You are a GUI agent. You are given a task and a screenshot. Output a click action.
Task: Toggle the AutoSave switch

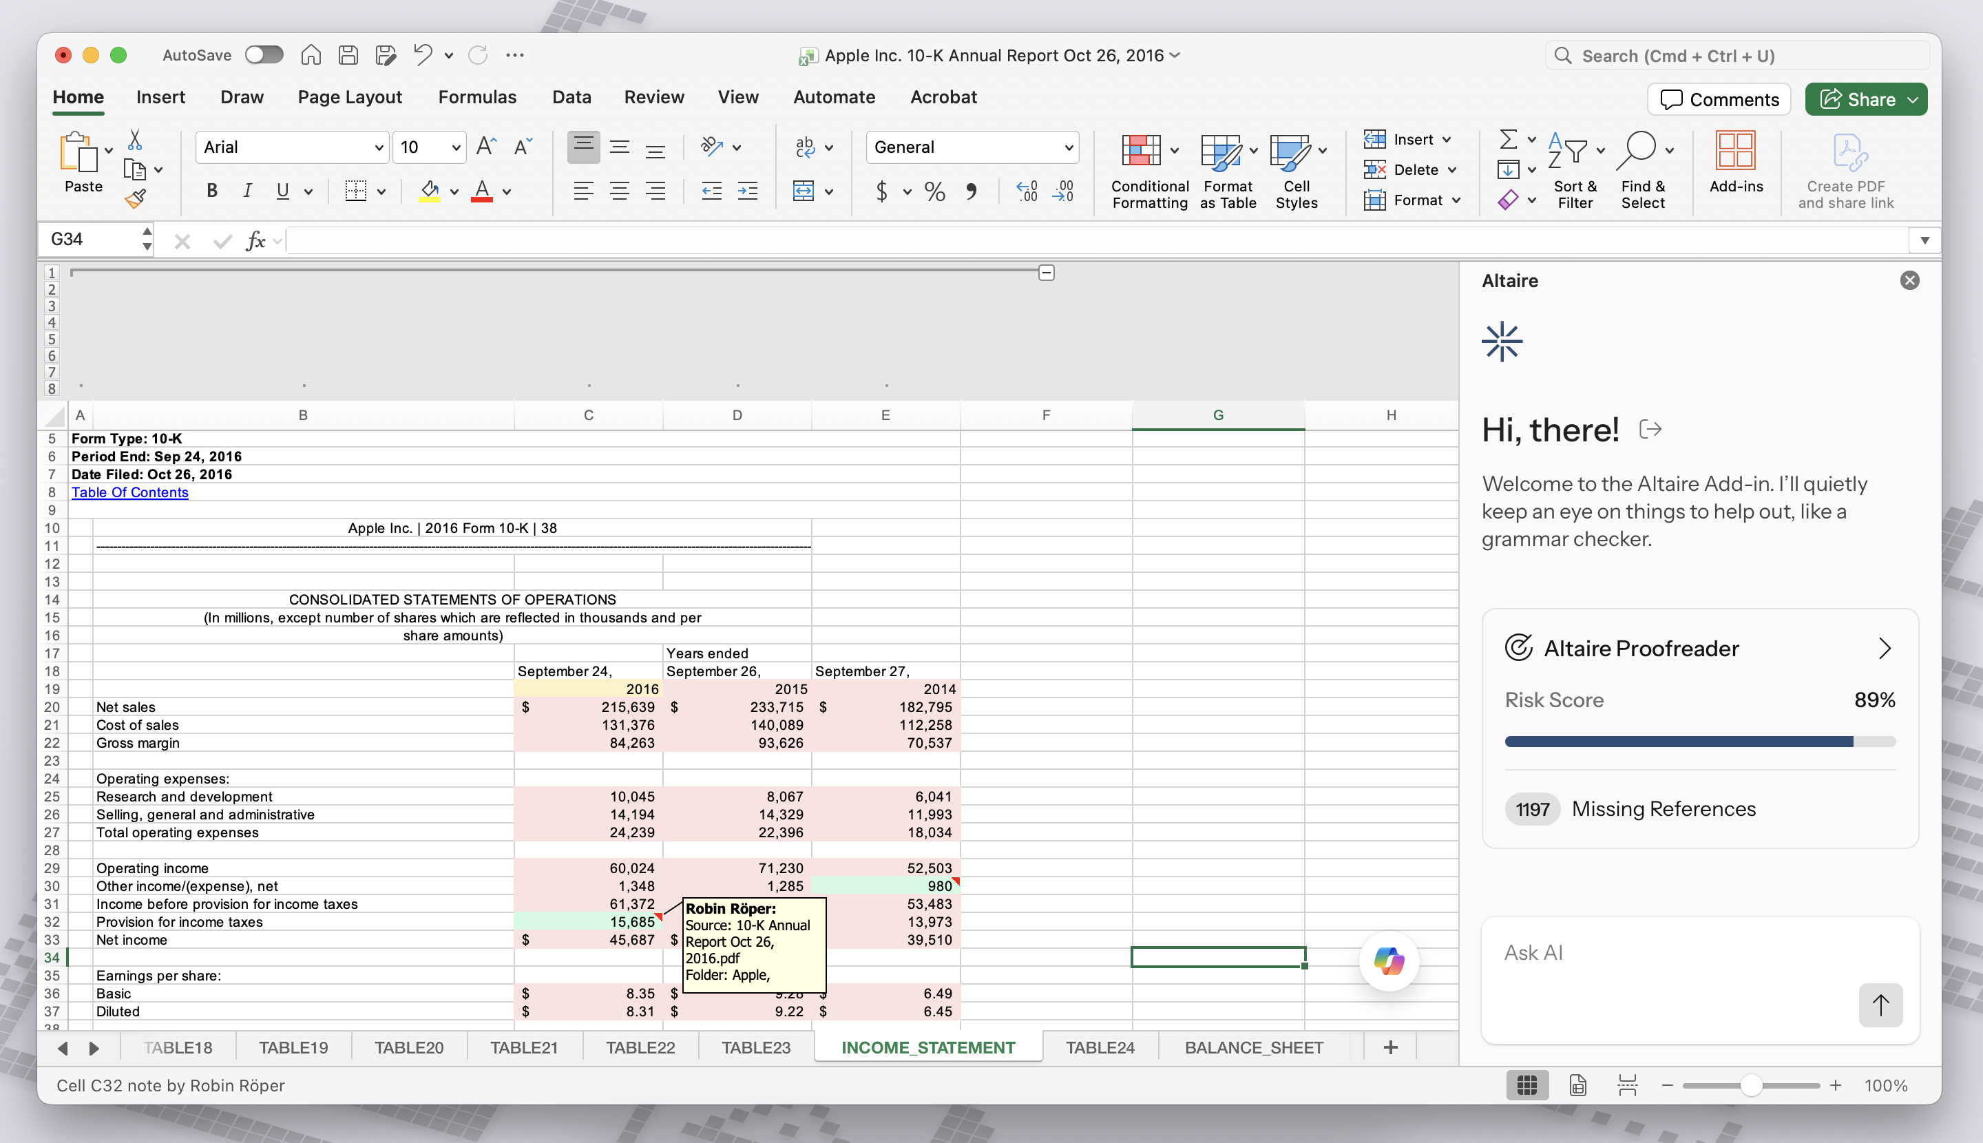point(264,55)
